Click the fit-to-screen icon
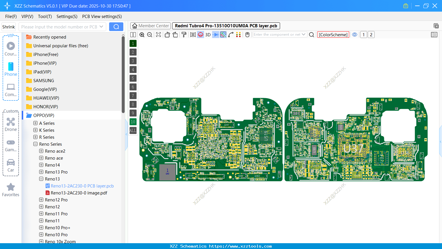442x249 pixels. pyautogui.click(x=158, y=35)
